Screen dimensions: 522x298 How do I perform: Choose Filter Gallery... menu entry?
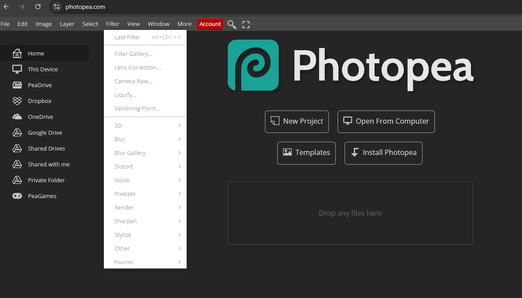pyautogui.click(x=145, y=54)
